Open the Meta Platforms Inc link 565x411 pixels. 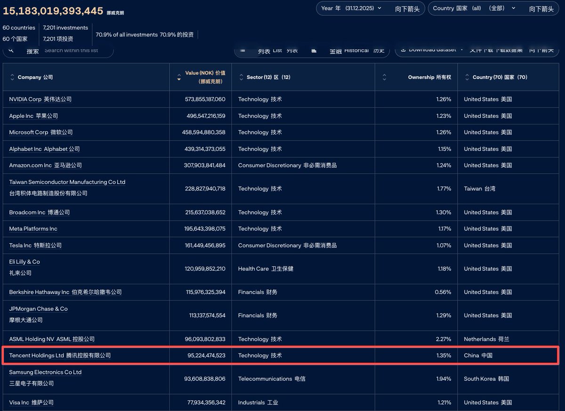33,229
